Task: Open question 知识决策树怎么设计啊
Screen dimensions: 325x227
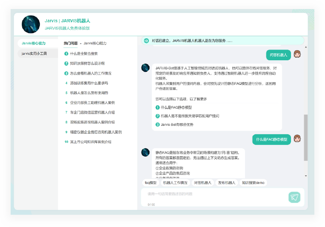Action: point(88,63)
